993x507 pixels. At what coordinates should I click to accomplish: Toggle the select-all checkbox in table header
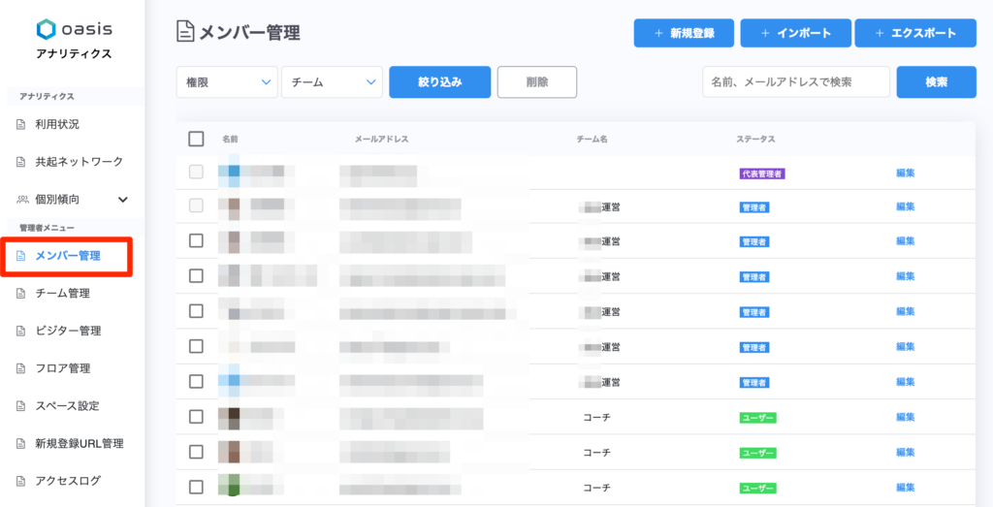pyautogui.click(x=196, y=139)
